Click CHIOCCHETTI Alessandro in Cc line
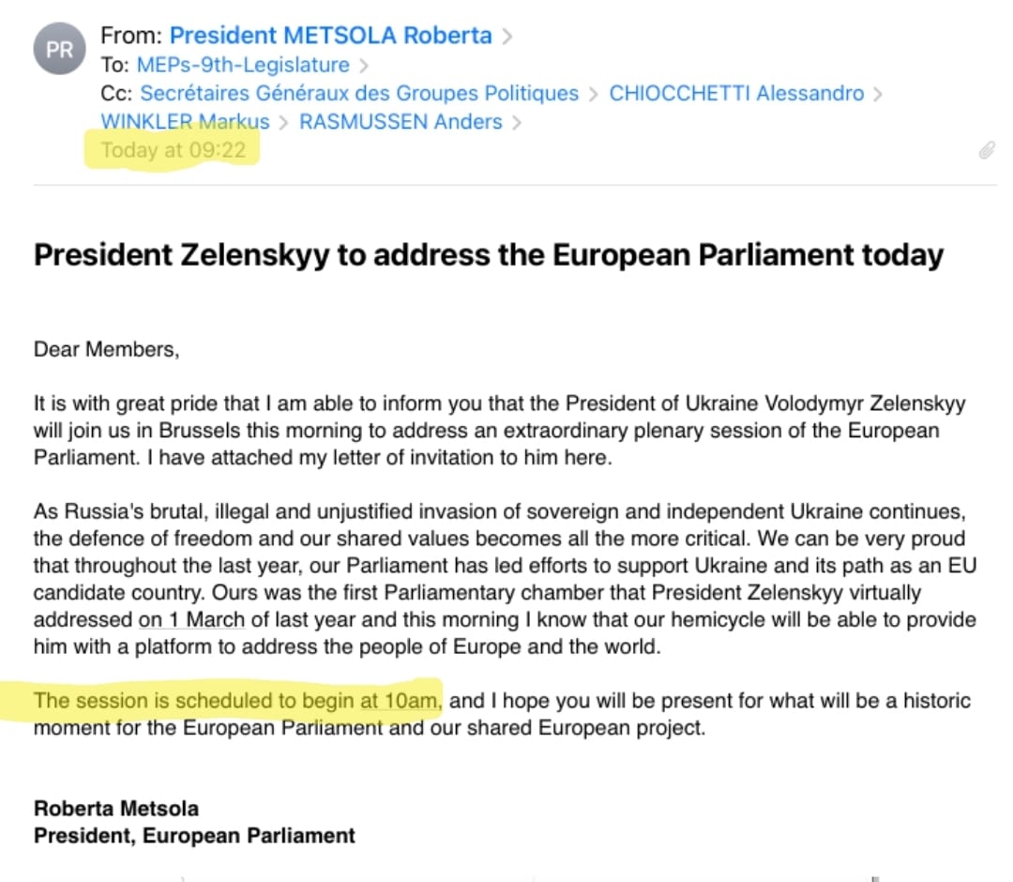 point(736,93)
